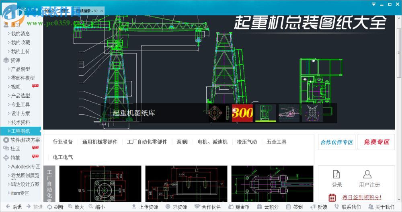This screenshot has width=402, height=212.
Task: Click the 登录 document icon in right panel
Action: (x=336, y=174)
